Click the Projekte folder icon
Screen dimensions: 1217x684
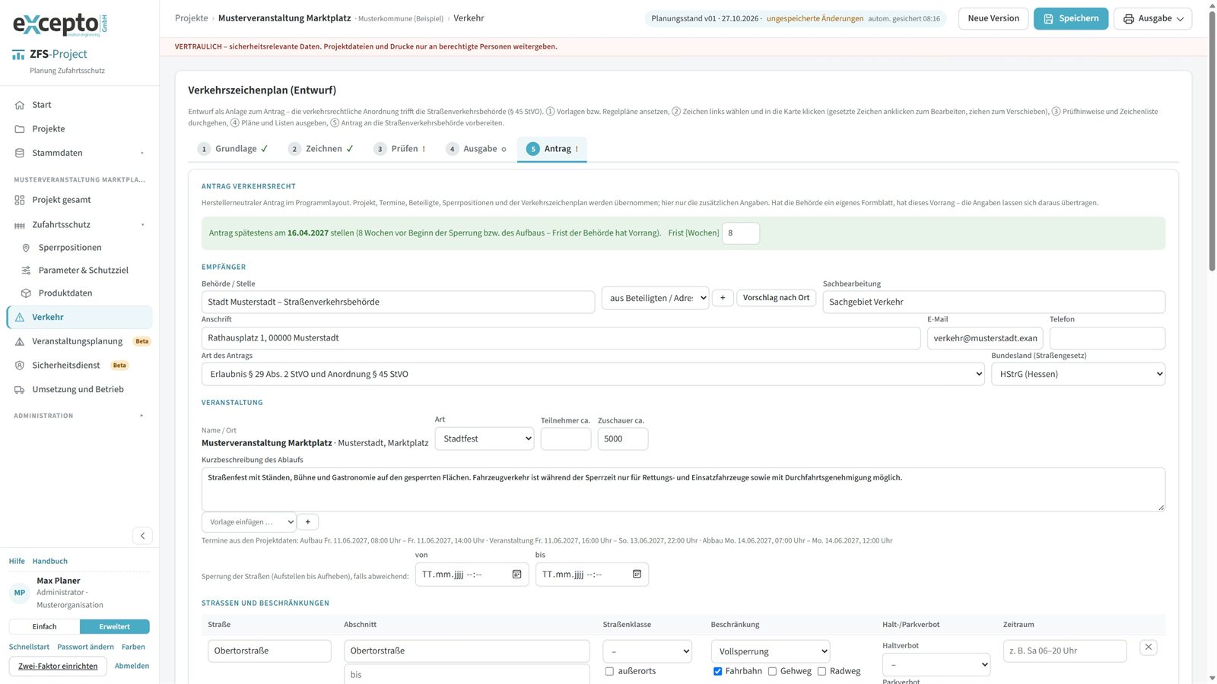pyautogui.click(x=20, y=129)
